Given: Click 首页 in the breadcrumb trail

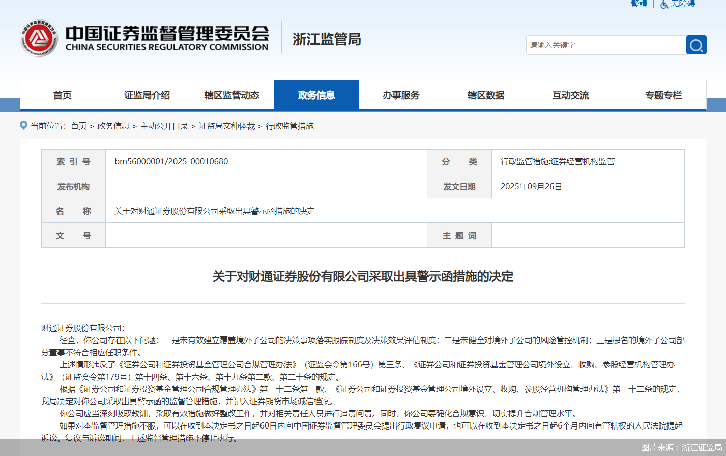Looking at the screenshot, I should point(78,126).
